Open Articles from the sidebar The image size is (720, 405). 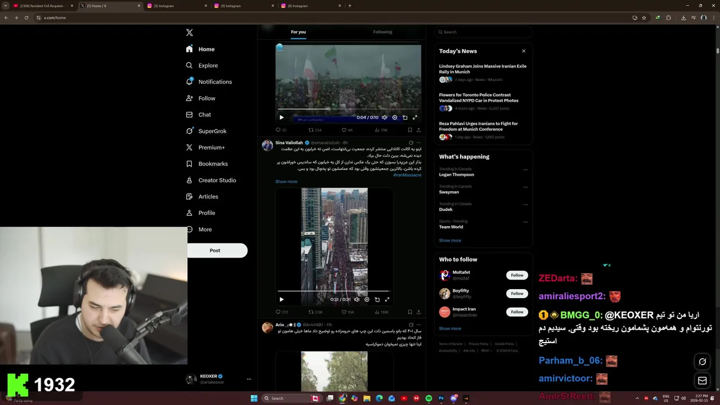coord(202,196)
